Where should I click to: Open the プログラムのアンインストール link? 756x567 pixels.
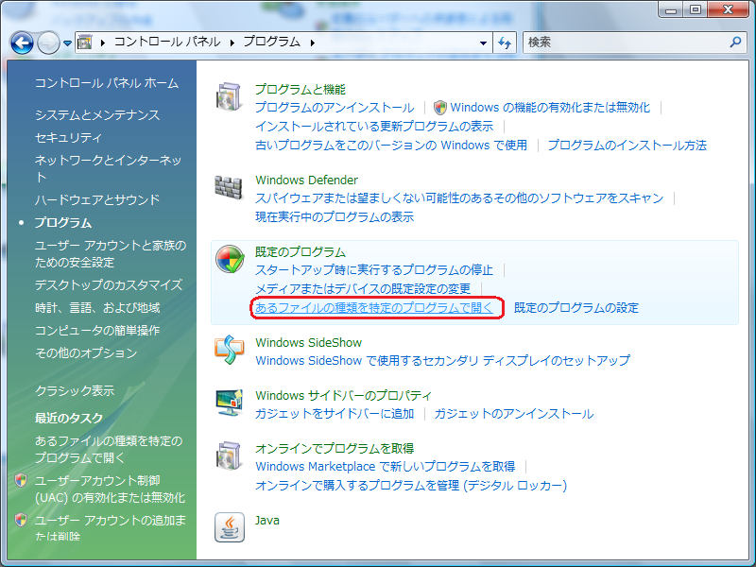point(335,108)
